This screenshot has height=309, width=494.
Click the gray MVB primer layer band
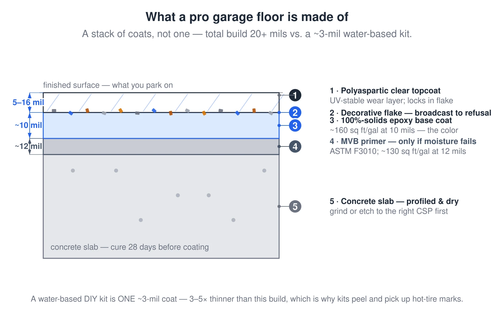[x=161, y=146]
